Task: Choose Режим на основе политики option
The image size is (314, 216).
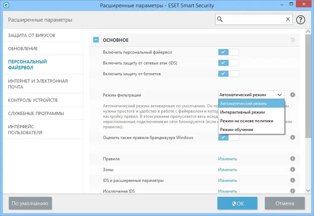Action: pyautogui.click(x=251, y=121)
